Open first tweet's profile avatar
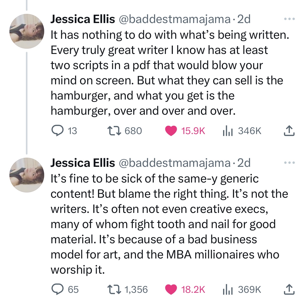Screen dimensions: 306x303 (x=27, y=31)
